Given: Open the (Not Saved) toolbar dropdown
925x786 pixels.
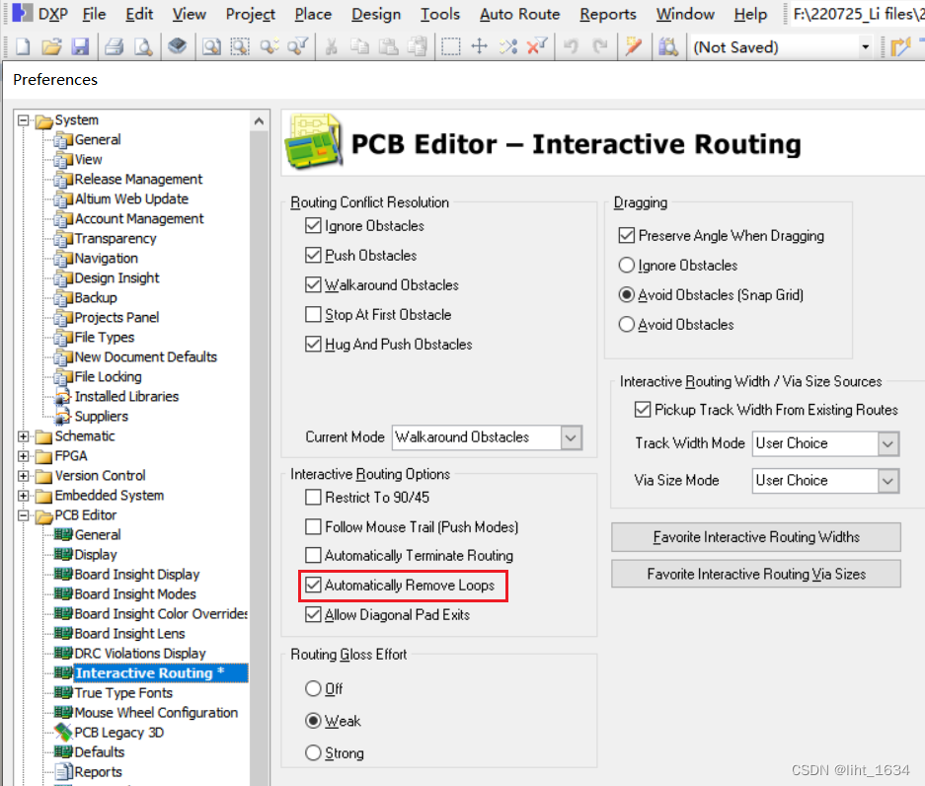Looking at the screenshot, I should click(866, 46).
